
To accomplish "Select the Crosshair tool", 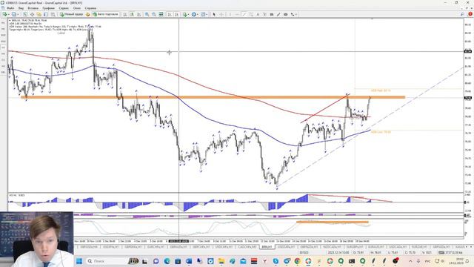I will click(221, 14).
